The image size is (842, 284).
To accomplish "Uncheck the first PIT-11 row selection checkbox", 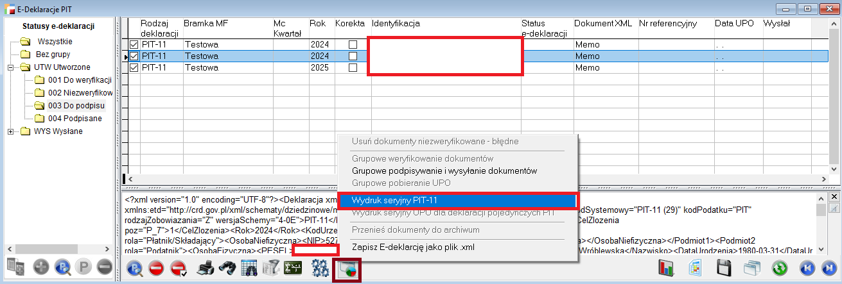I will 134,45.
